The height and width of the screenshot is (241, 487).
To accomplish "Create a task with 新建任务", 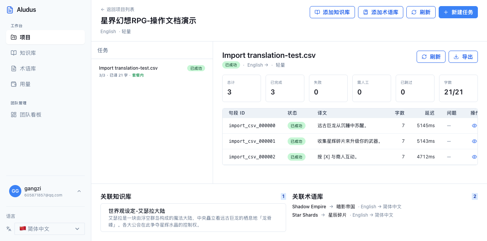I will click(458, 12).
